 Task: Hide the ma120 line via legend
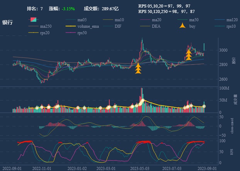tap(220, 20)
